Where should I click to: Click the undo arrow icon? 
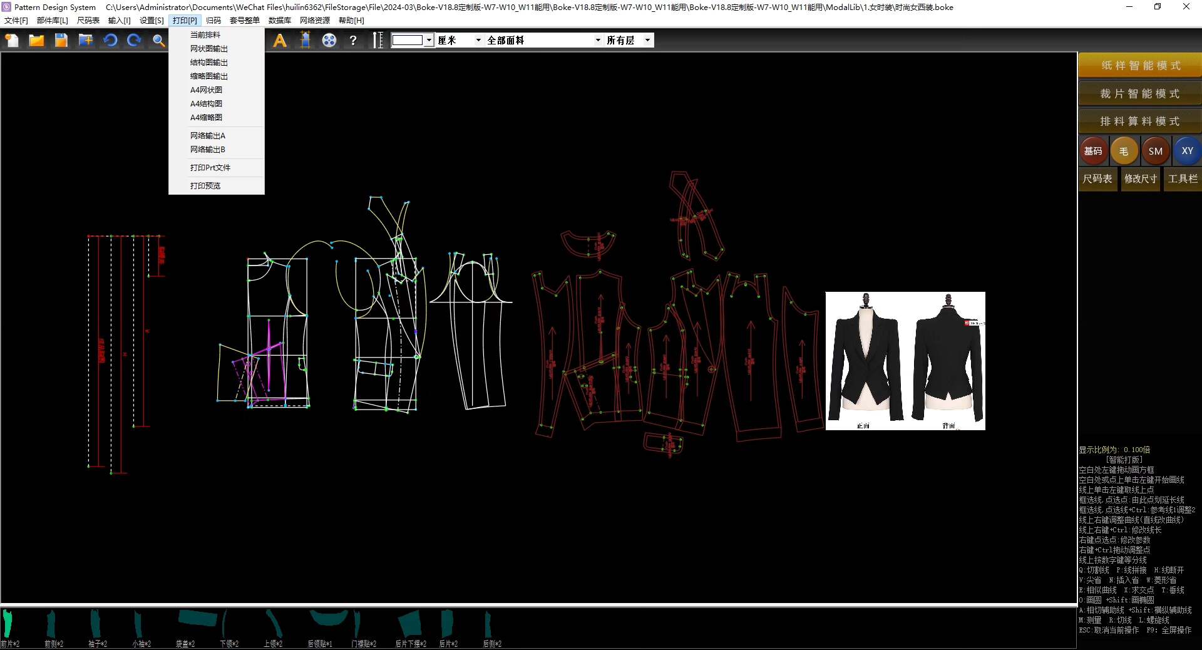pyautogui.click(x=110, y=41)
